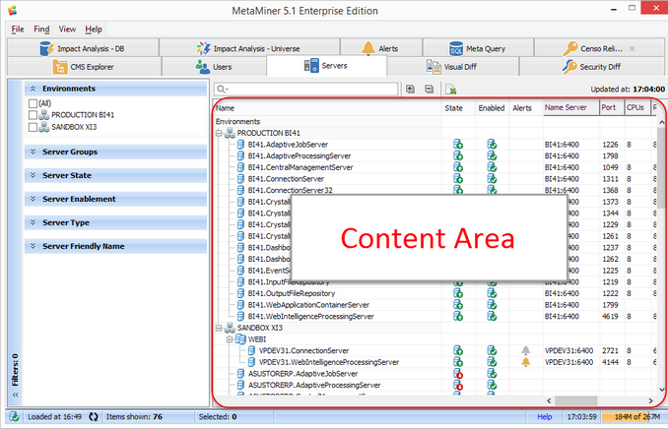668x429 pixels.
Task: Click environment icon next to PRODUCTION BI41 tree node
Action: (x=230, y=133)
